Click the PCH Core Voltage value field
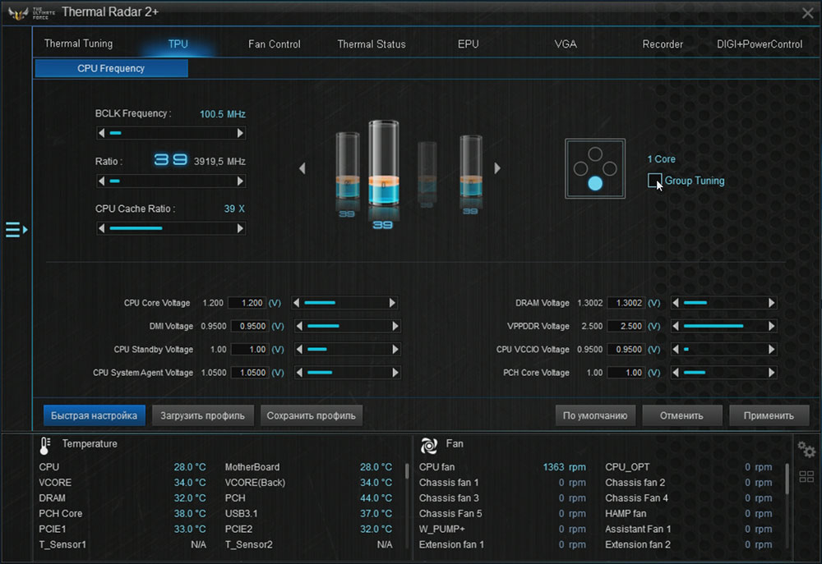The image size is (822, 564). coord(626,373)
